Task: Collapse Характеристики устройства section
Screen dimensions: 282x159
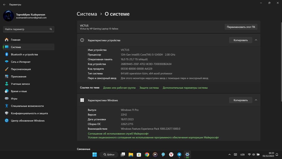Action: point(256,40)
